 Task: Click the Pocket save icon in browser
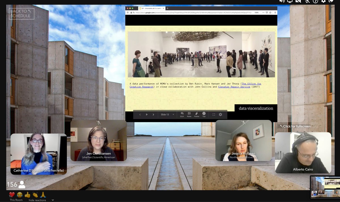click(x=267, y=13)
